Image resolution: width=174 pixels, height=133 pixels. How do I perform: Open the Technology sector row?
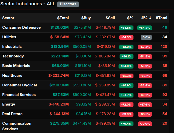[x=13, y=56]
